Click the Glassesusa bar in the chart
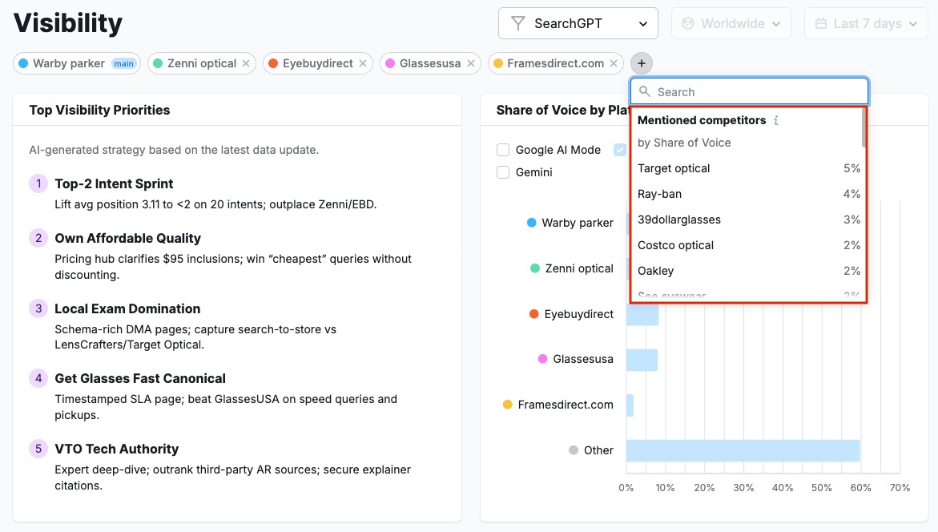 [642, 360]
